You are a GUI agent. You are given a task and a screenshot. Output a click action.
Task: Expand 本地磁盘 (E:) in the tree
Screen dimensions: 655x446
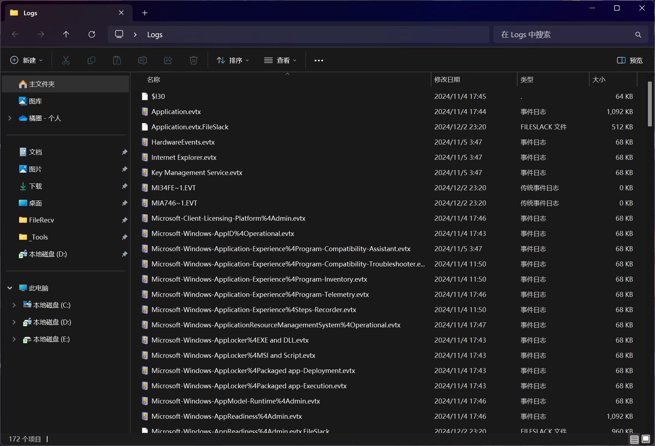pos(14,339)
